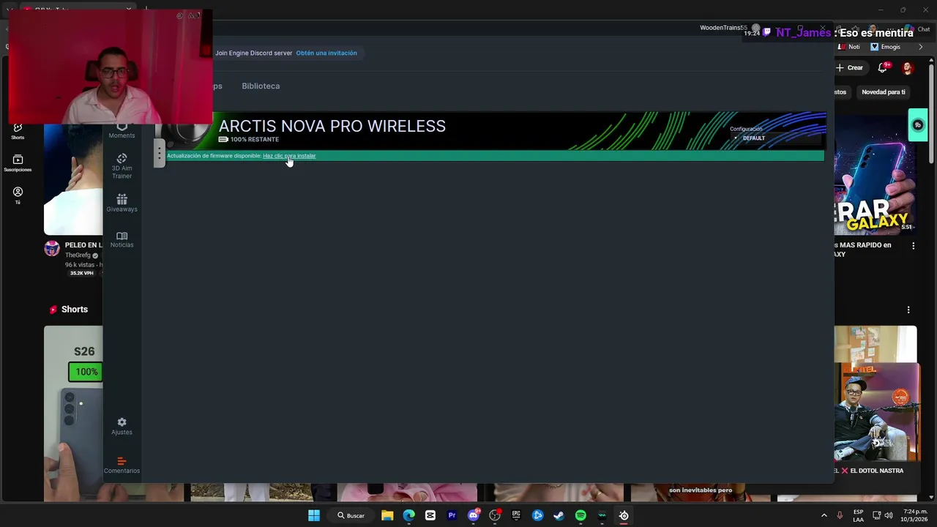This screenshot has height=527, width=937.
Task: Click 'Haz clic para instalar' firmware link
Action: [289, 156]
